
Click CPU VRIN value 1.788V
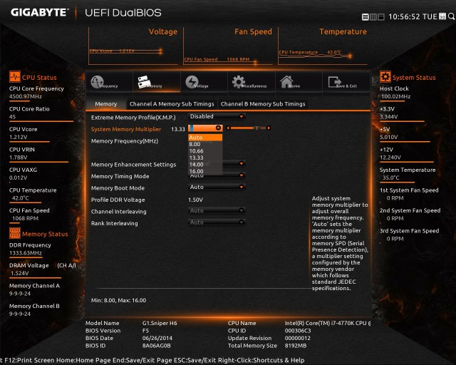18,158
